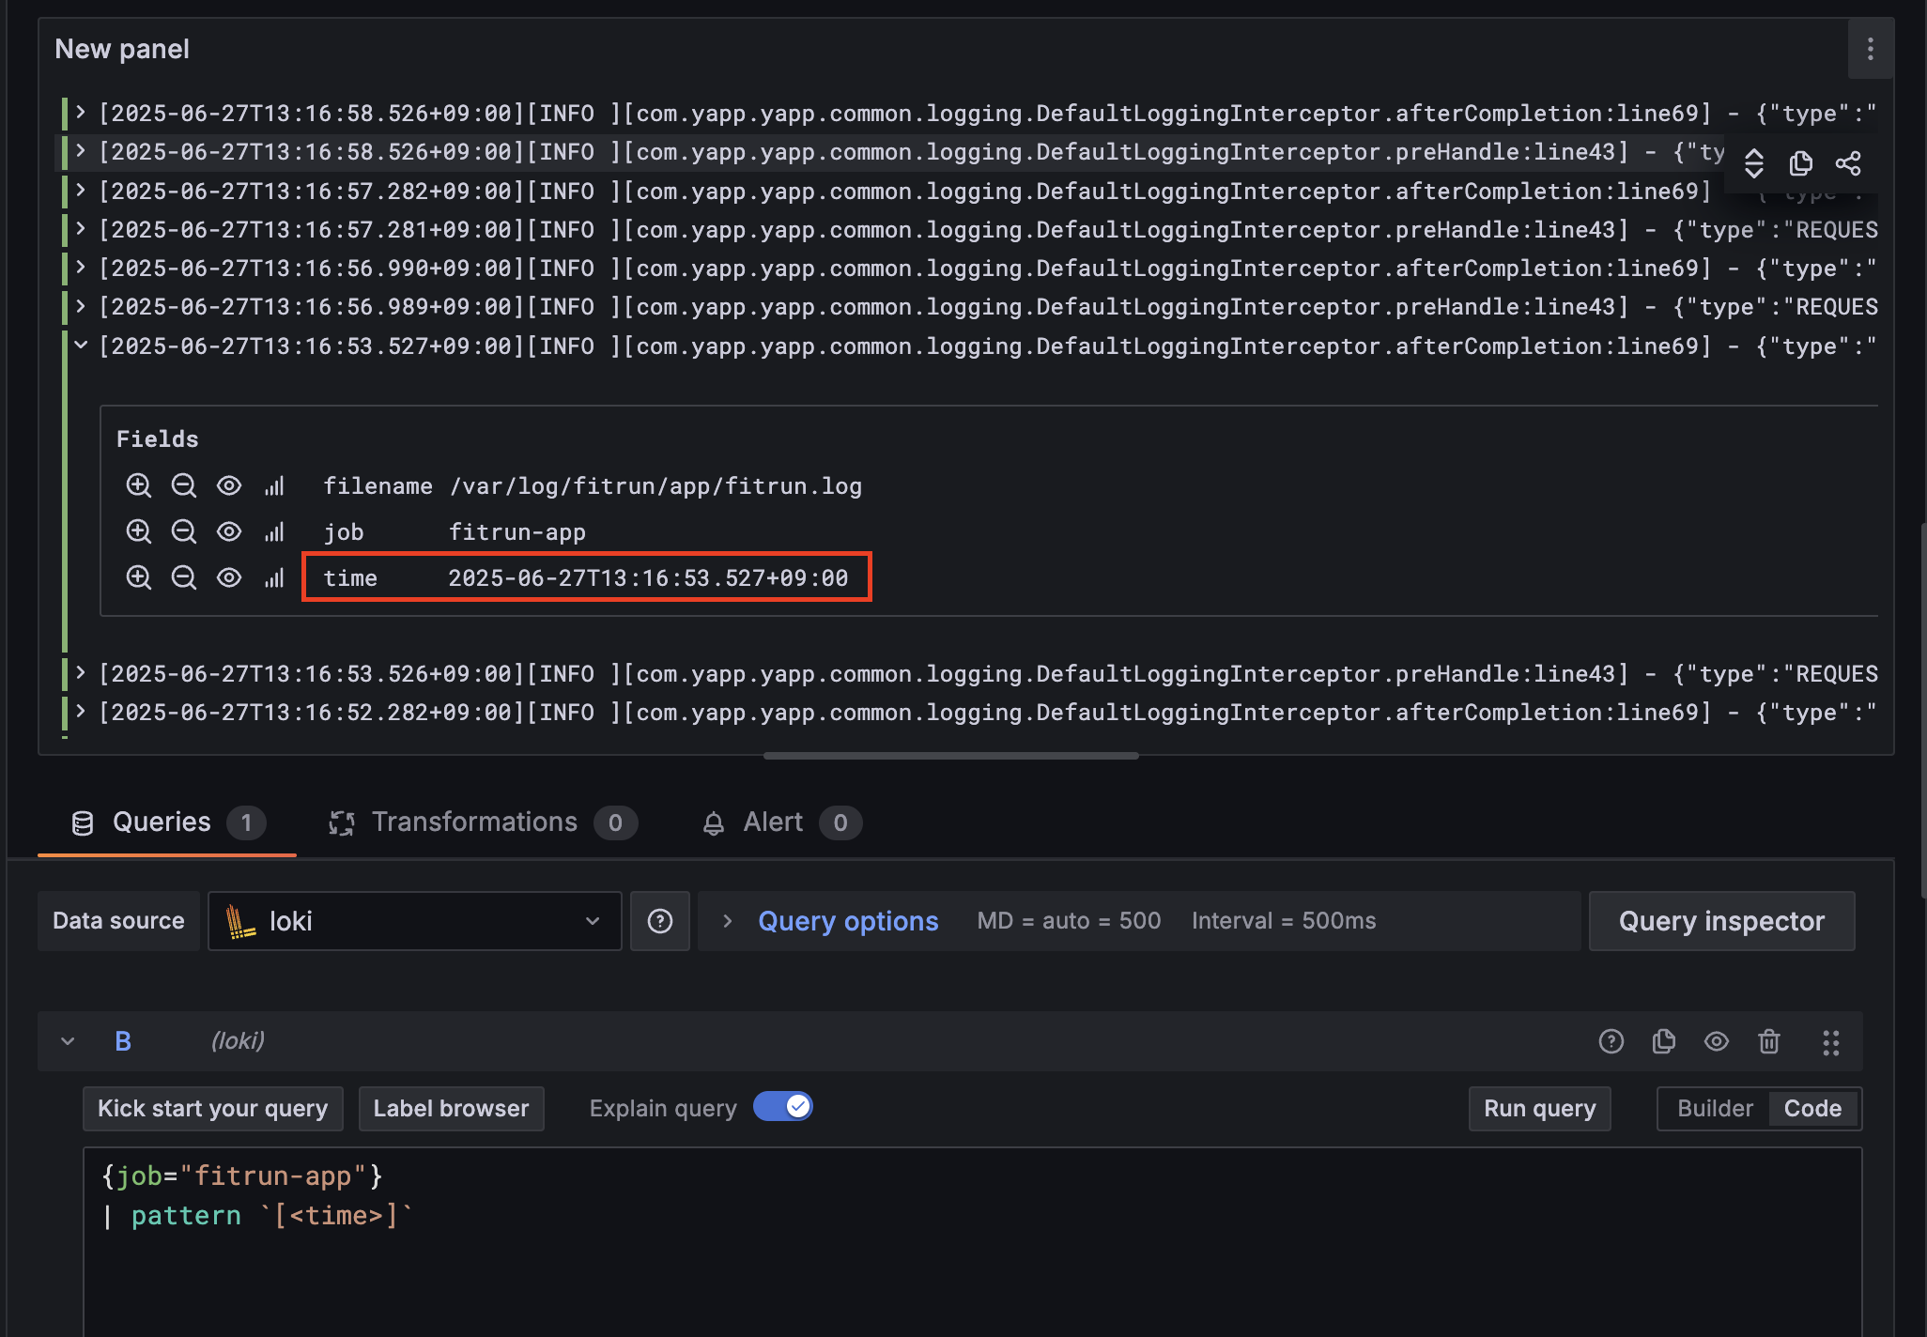Image resolution: width=1927 pixels, height=1337 pixels.
Task: Click Interval = 500ms text
Action: (1284, 921)
